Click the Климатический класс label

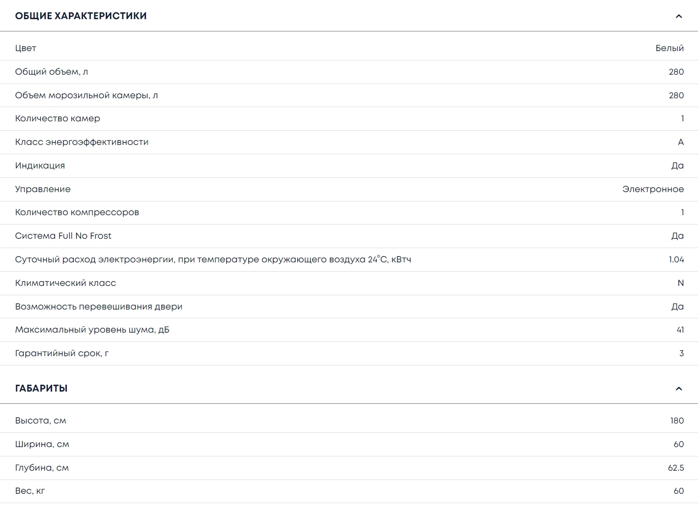pyautogui.click(x=65, y=283)
